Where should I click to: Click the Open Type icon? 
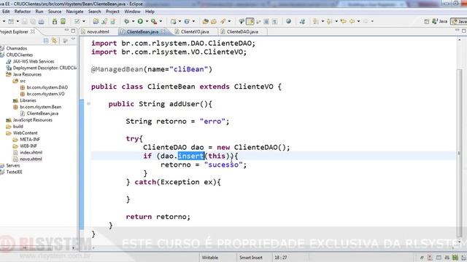(205, 21)
